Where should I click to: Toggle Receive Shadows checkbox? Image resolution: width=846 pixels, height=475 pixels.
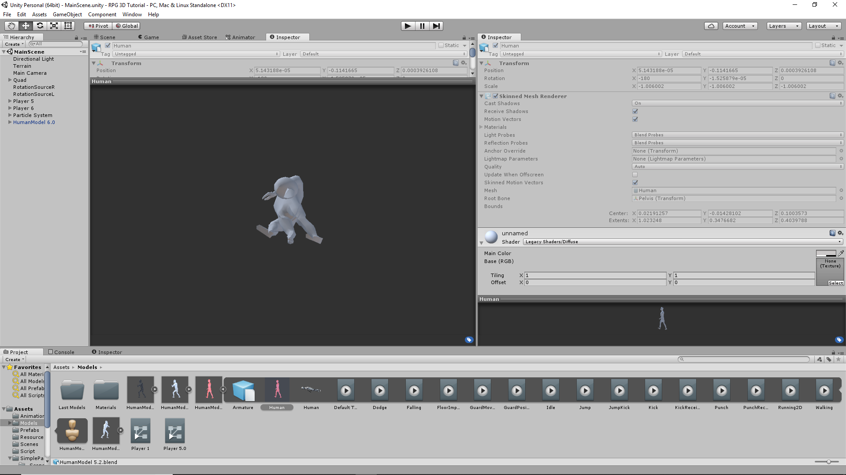635,111
